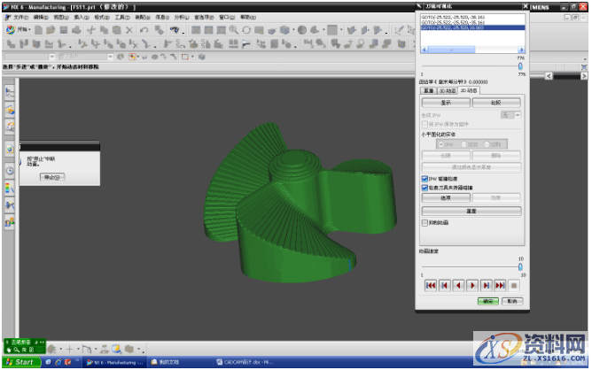
Task: Click the 停止 Stop button in dialog
Action: click(52, 177)
